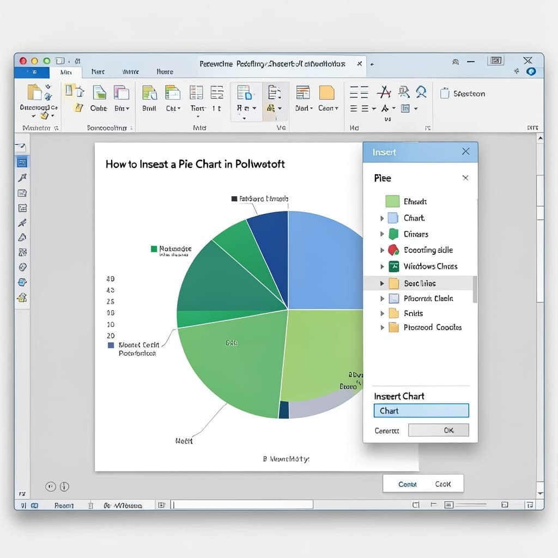Click the zoom slider in the status bar
The image size is (558, 558).
click(x=471, y=505)
